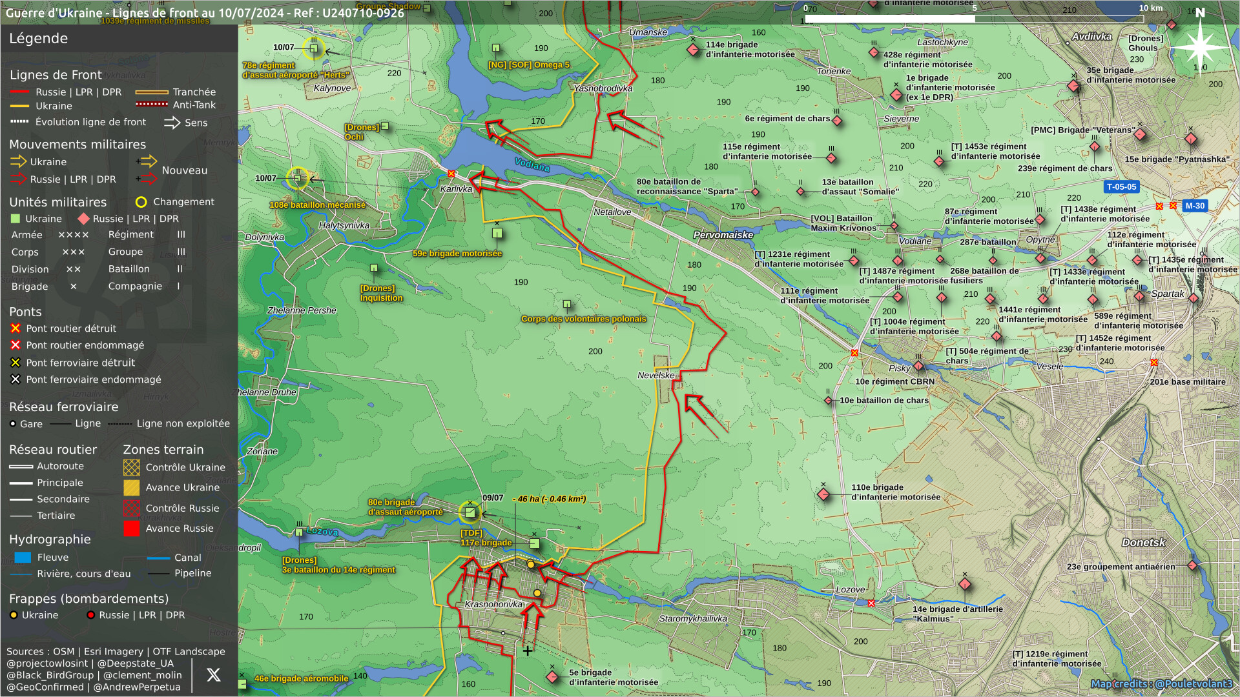Click the yellow strike dot above Krasnohorivka
The width and height of the screenshot is (1240, 697).
point(531,565)
